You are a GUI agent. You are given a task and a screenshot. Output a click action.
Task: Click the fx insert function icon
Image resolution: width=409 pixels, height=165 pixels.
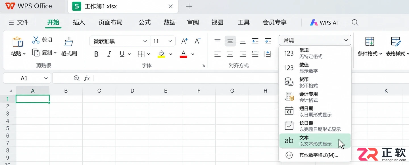pos(87,78)
